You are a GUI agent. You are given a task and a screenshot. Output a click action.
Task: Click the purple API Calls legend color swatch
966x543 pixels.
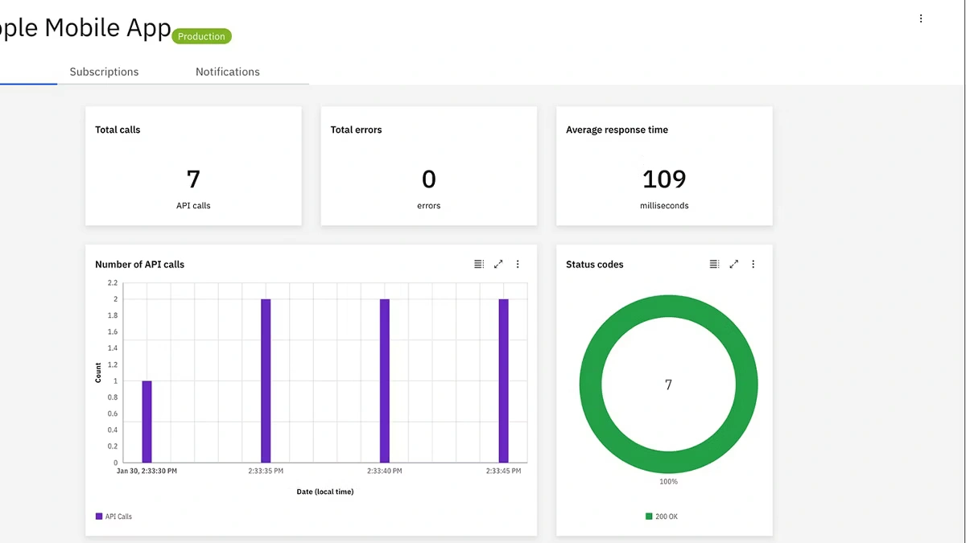[97, 516]
